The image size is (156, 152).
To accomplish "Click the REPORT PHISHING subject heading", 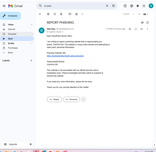I will 60,22.
